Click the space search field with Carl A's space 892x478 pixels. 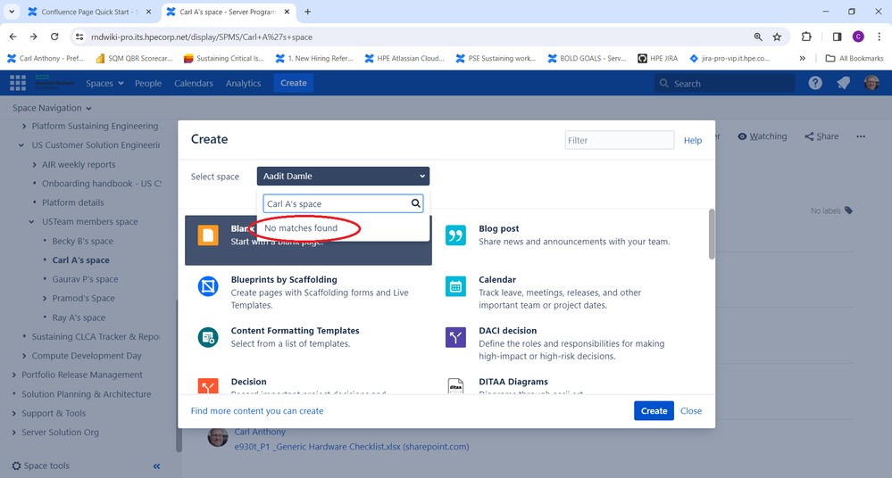[343, 203]
